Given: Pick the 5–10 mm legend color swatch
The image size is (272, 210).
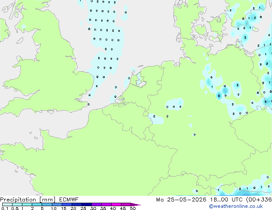Looking at the screenshot, I should point(47,204).
